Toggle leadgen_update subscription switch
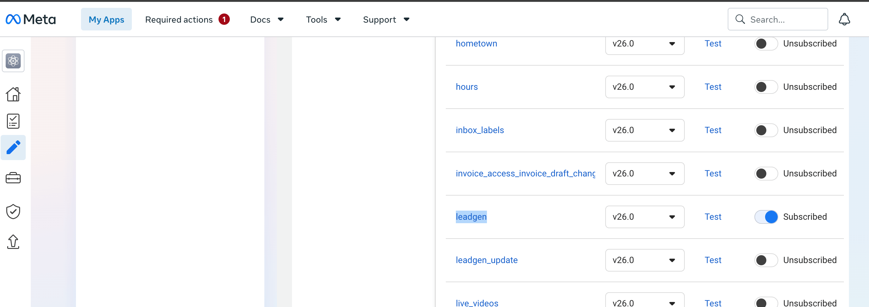The width and height of the screenshot is (869, 307). tap(766, 260)
